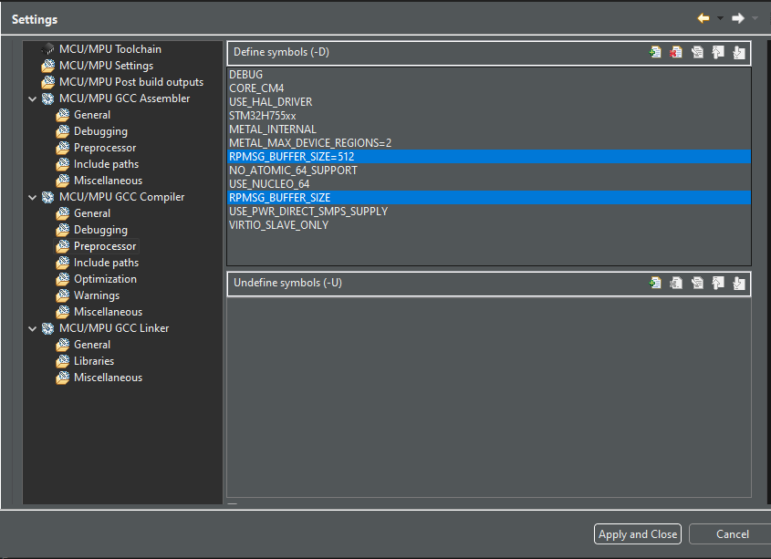Move an undefine symbol down
The height and width of the screenshot is (559, 771).
pyautogui.click(x=738, y=283)
